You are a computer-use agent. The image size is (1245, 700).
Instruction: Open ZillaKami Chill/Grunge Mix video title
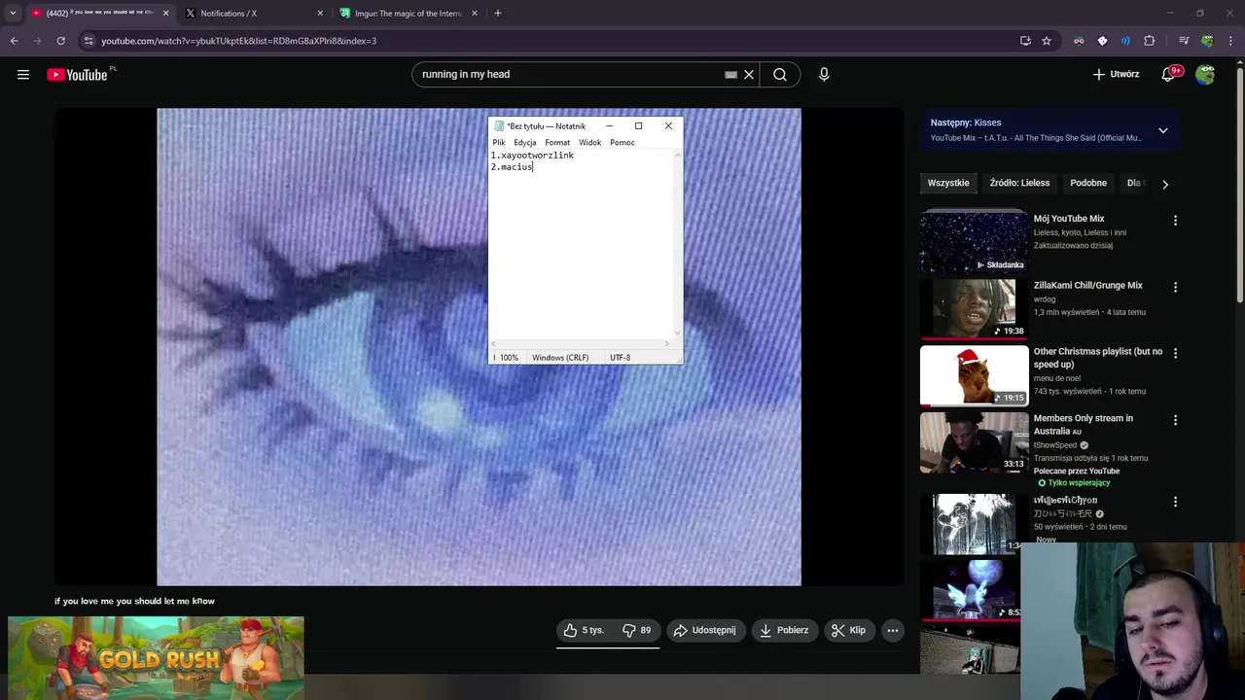point(1087,285)
